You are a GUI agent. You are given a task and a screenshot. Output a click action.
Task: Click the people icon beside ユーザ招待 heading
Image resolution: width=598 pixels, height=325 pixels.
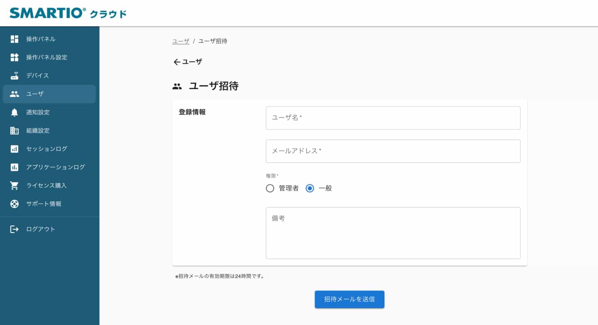click(177, 85)
